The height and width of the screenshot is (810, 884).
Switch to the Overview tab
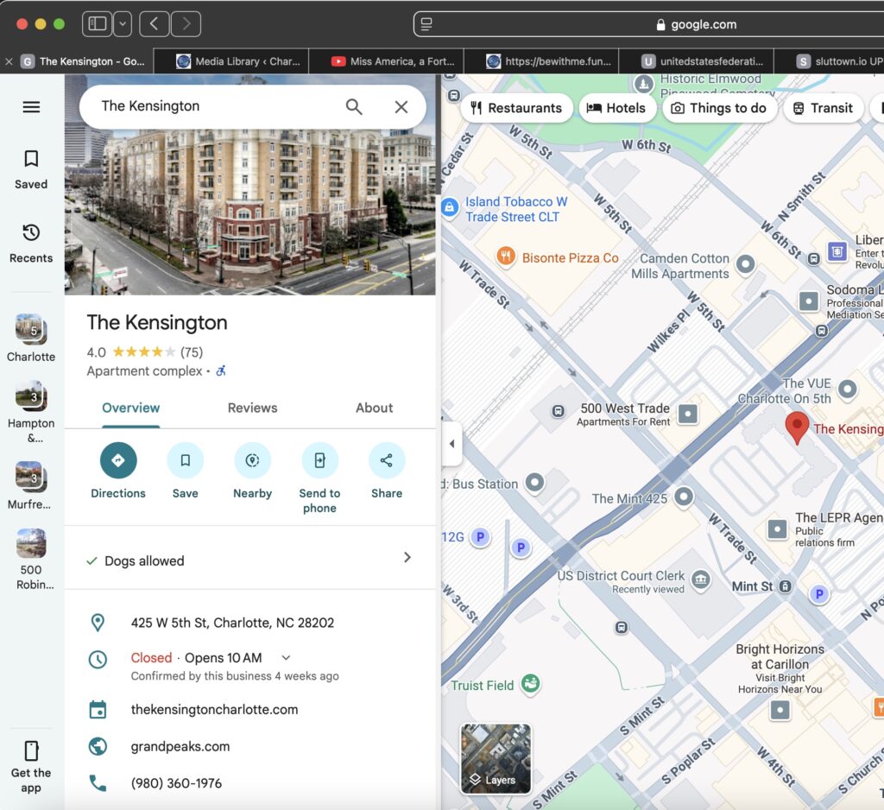point(131,408)
